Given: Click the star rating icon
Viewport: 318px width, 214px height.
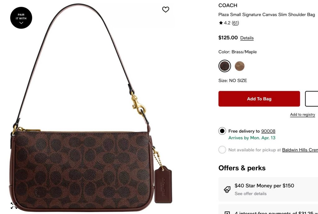Looking at the screenshot, I should 221,23.
